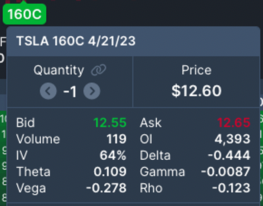Viewport: 263px width, 206px height.
Task: Click the Price heading label
Action: (x=197, y=70)
